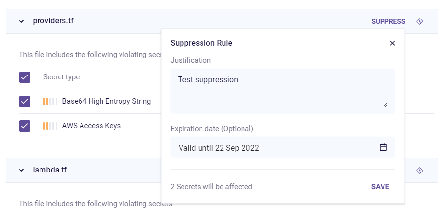This screenshot has height=210, width=445.
Task: Close the Suppression Rule dialog
Action: point(392,43)
